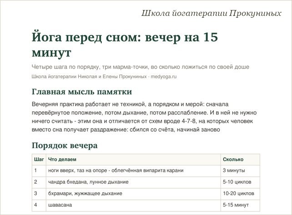Image resolution: width=292 pixels, height=215 pixels.
Task: Click the 'Что делаем' column header
Action: [133, 160]
